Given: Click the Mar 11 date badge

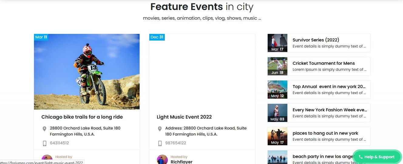Looking at the screenshot, I should (41, 37).
